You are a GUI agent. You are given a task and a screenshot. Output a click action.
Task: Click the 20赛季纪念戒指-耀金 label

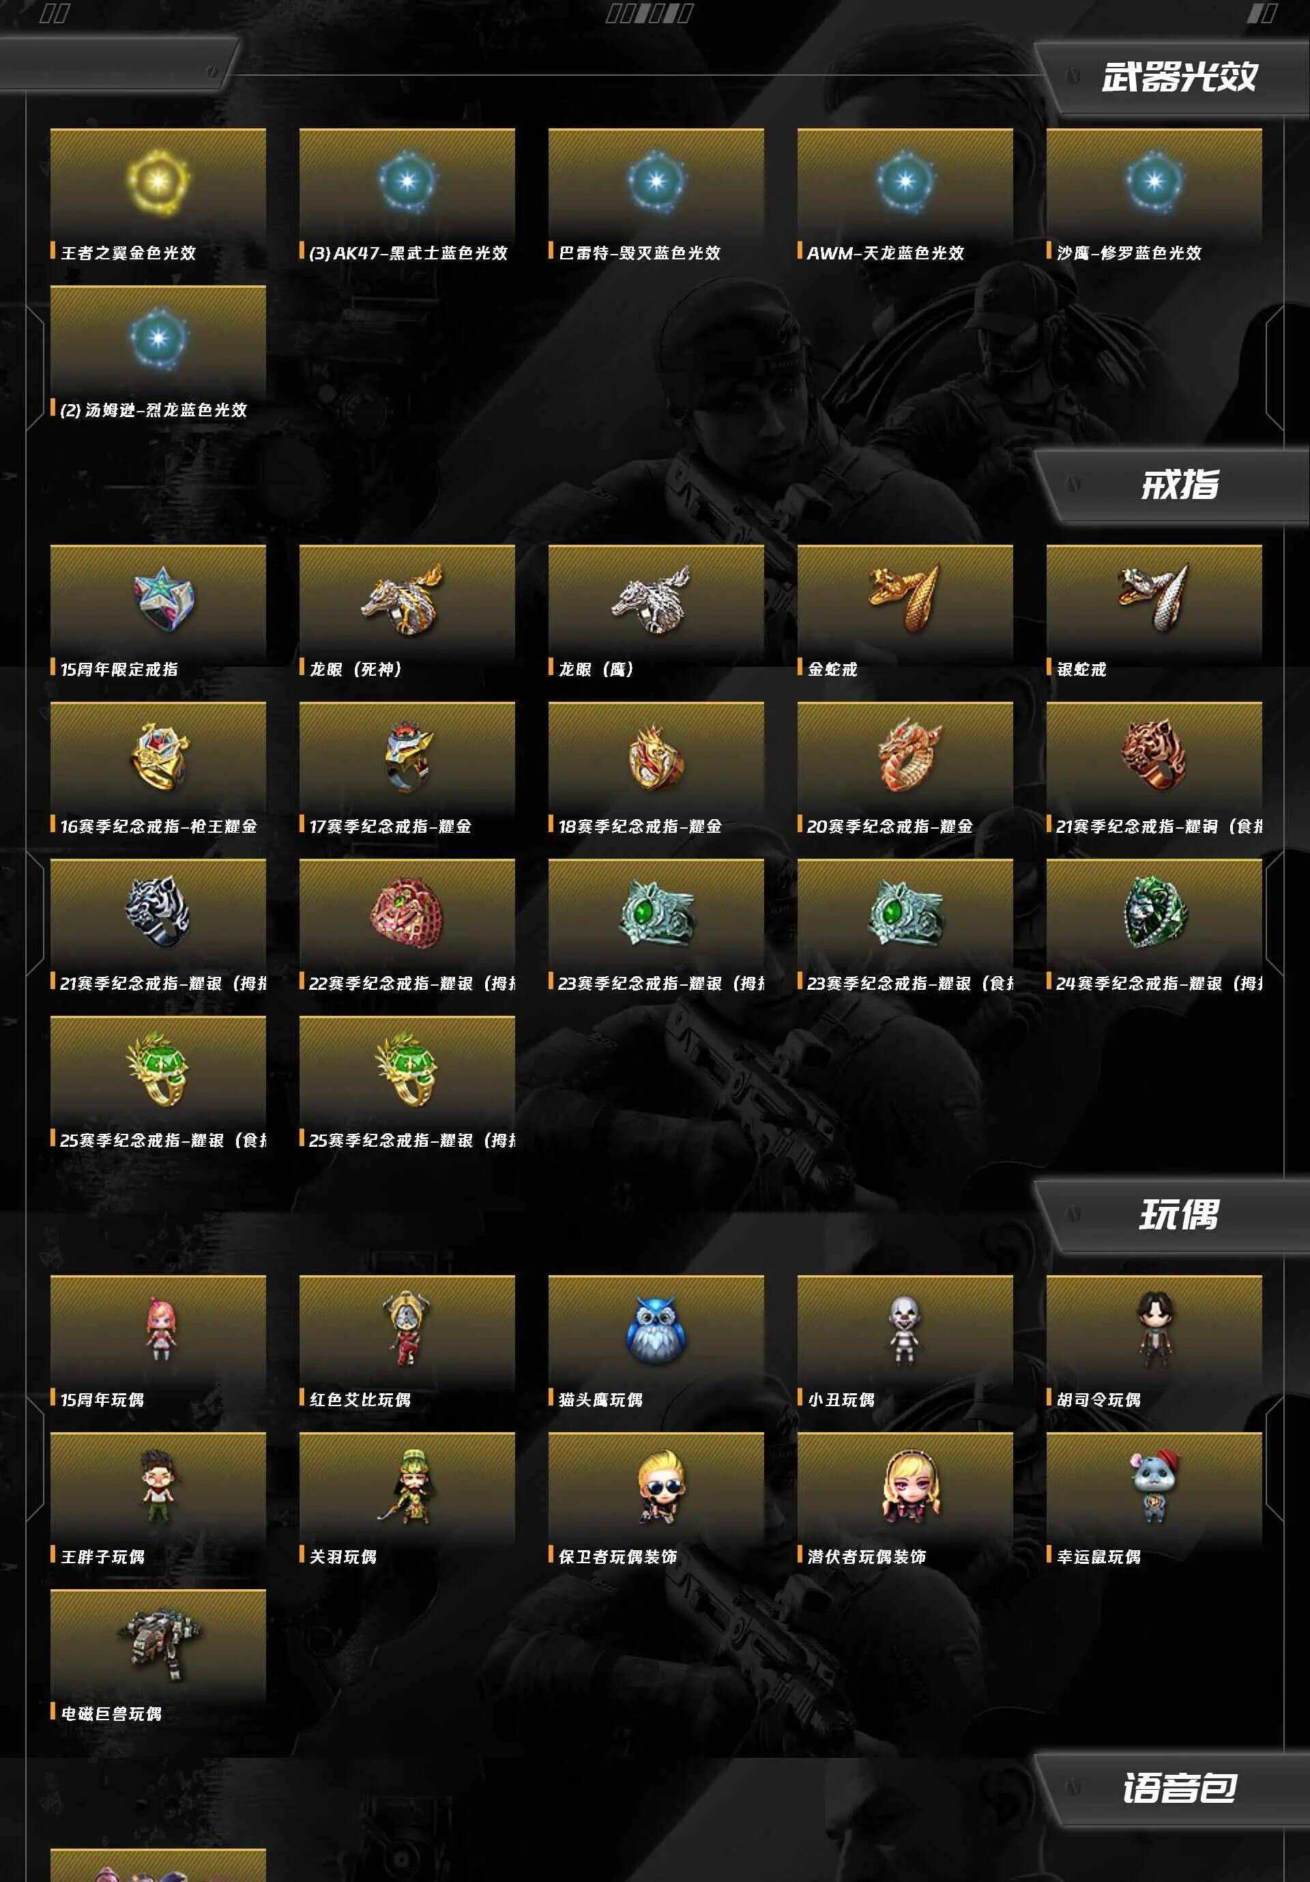tap(890, 826)
